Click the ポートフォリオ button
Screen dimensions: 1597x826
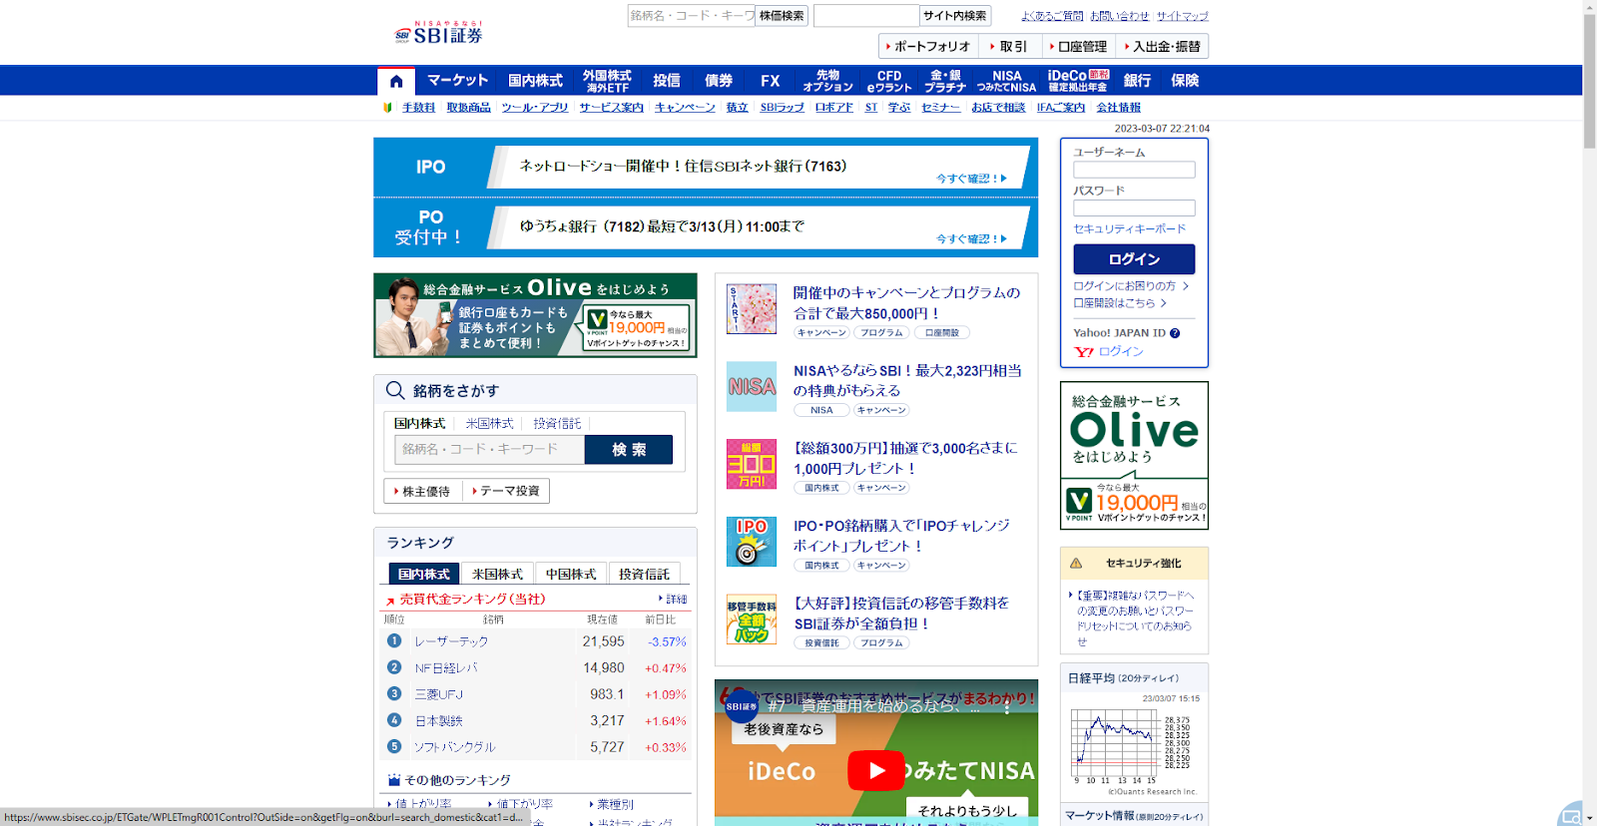(x=927, y=46)
